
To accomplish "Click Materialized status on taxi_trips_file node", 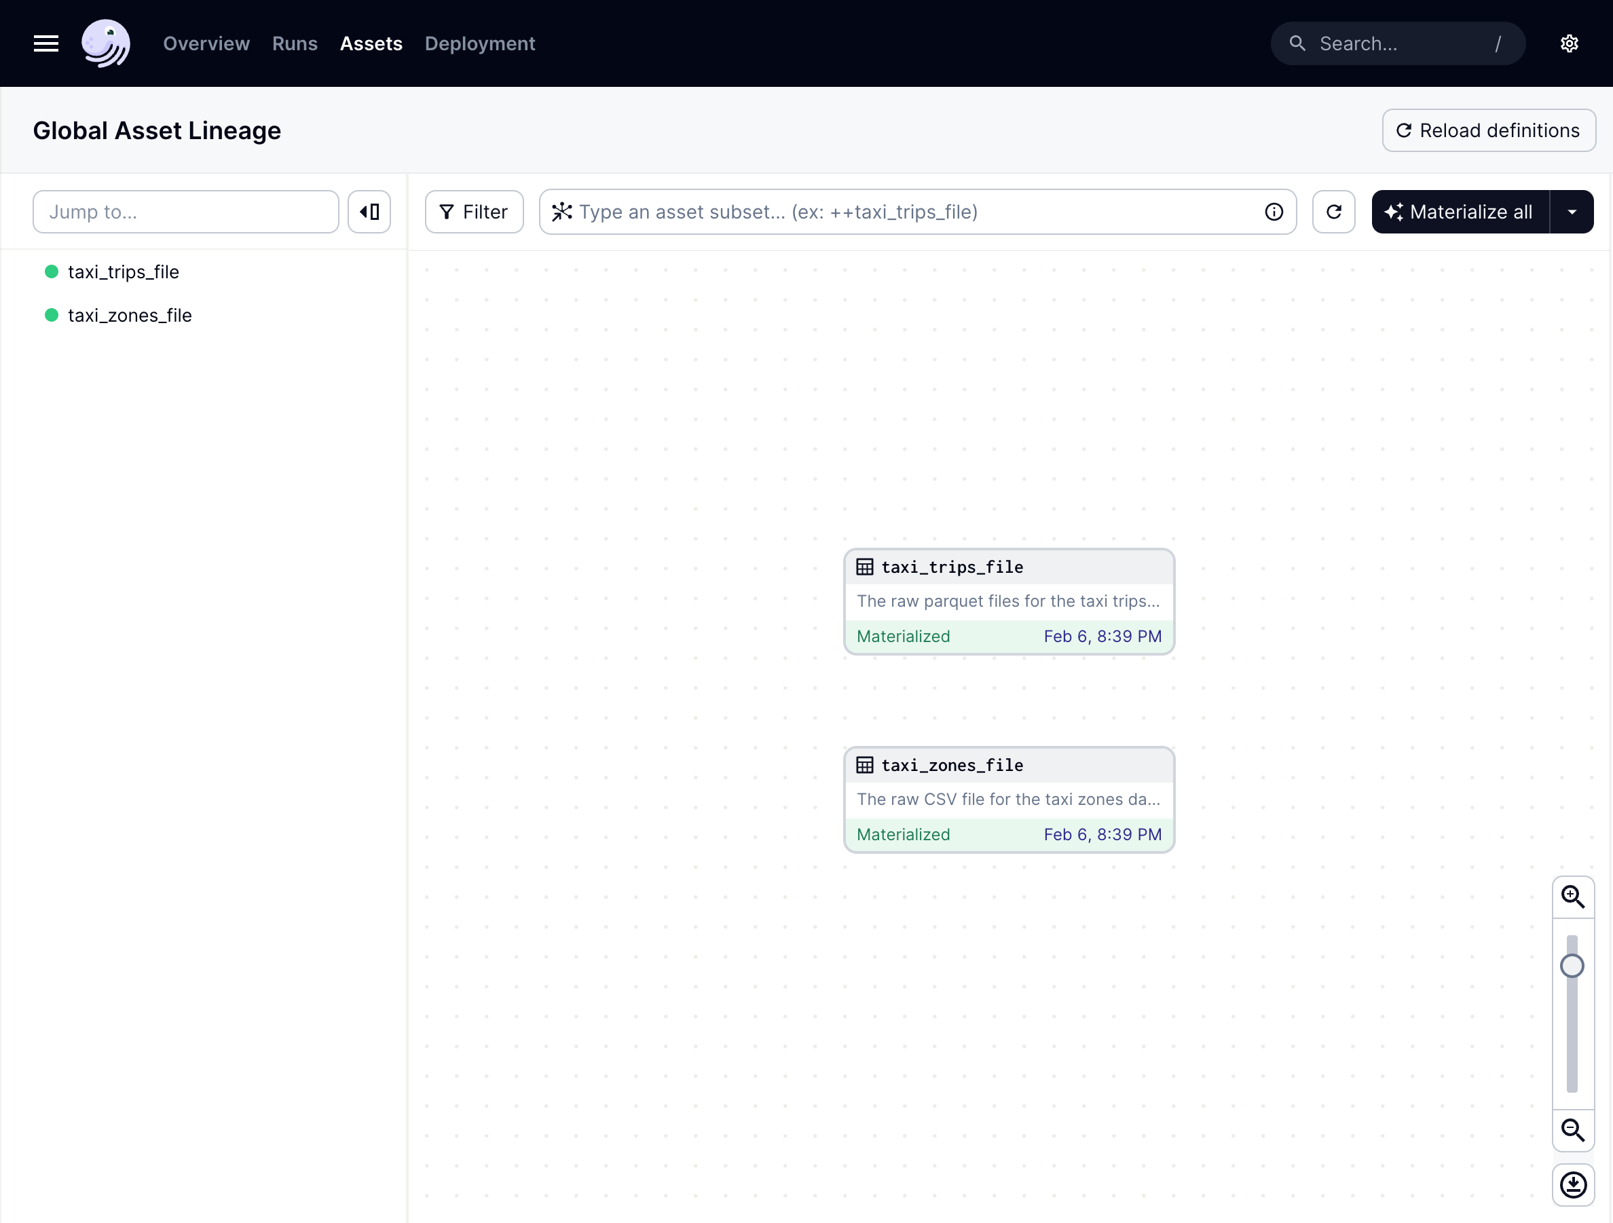I will [x=904, y=637].
